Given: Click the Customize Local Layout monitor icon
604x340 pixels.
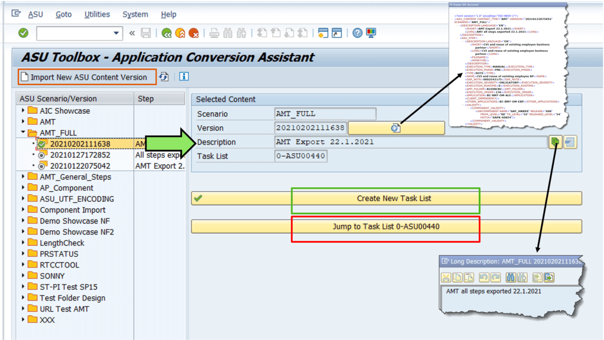Looking at the screenshot, I should point(371,33).
